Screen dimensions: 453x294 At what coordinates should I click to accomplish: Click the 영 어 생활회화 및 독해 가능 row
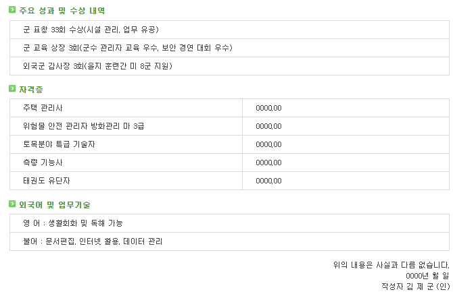[229, 223]
